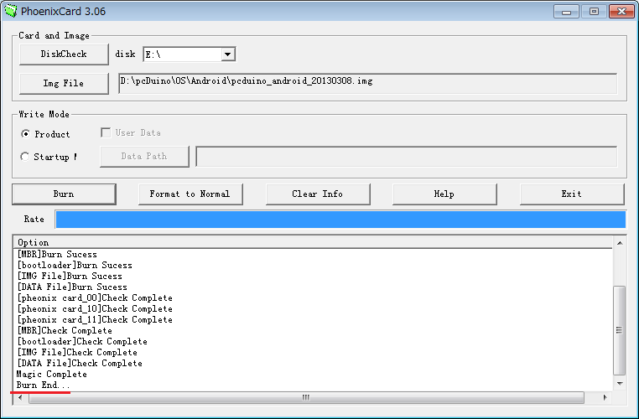Select the '[bootloader]Check Complete' log row
The width and height of the screenshot is (639, 419).
(314, 342)
